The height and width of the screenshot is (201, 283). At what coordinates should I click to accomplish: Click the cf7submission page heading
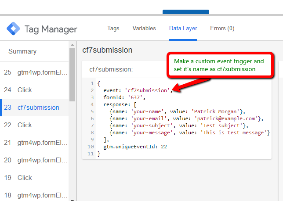(107, 50)
